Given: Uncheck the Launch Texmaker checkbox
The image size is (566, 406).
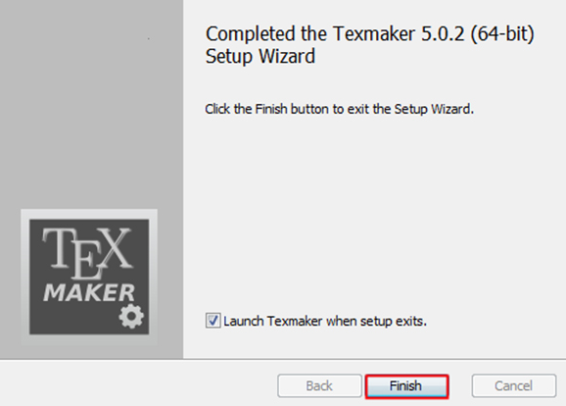Looking at the screenshot, I should click(x=212, y=321).
